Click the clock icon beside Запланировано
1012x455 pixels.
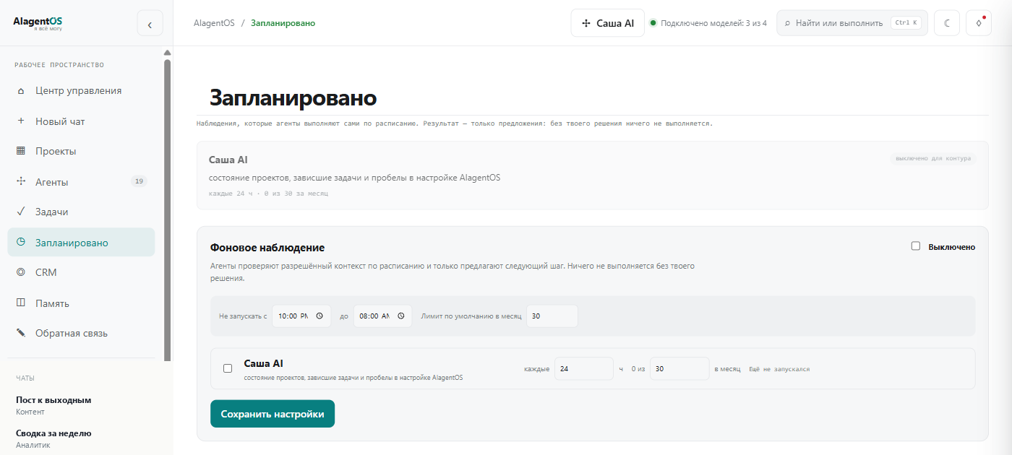(x=21, y=243)
